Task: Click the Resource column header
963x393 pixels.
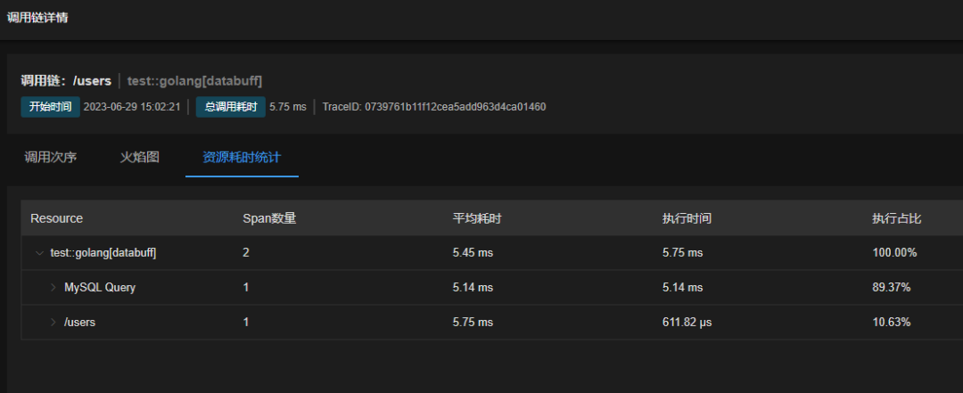Action: 56,218
